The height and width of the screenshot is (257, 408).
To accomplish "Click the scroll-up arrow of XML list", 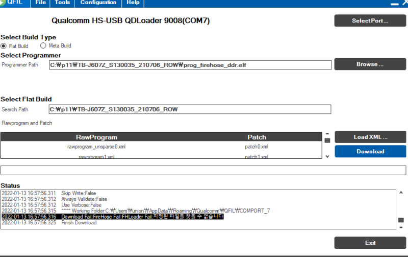I will pyautogui.click(x=327, y=133).
